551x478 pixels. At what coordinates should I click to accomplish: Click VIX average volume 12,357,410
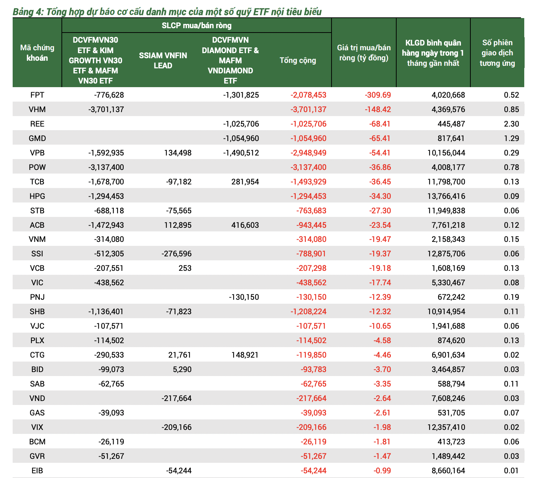[x=446, y=427]
